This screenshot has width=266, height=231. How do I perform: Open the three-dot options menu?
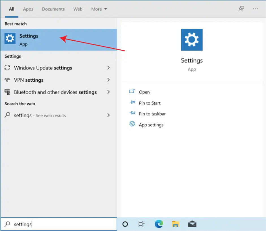click(x=256, y=9)
